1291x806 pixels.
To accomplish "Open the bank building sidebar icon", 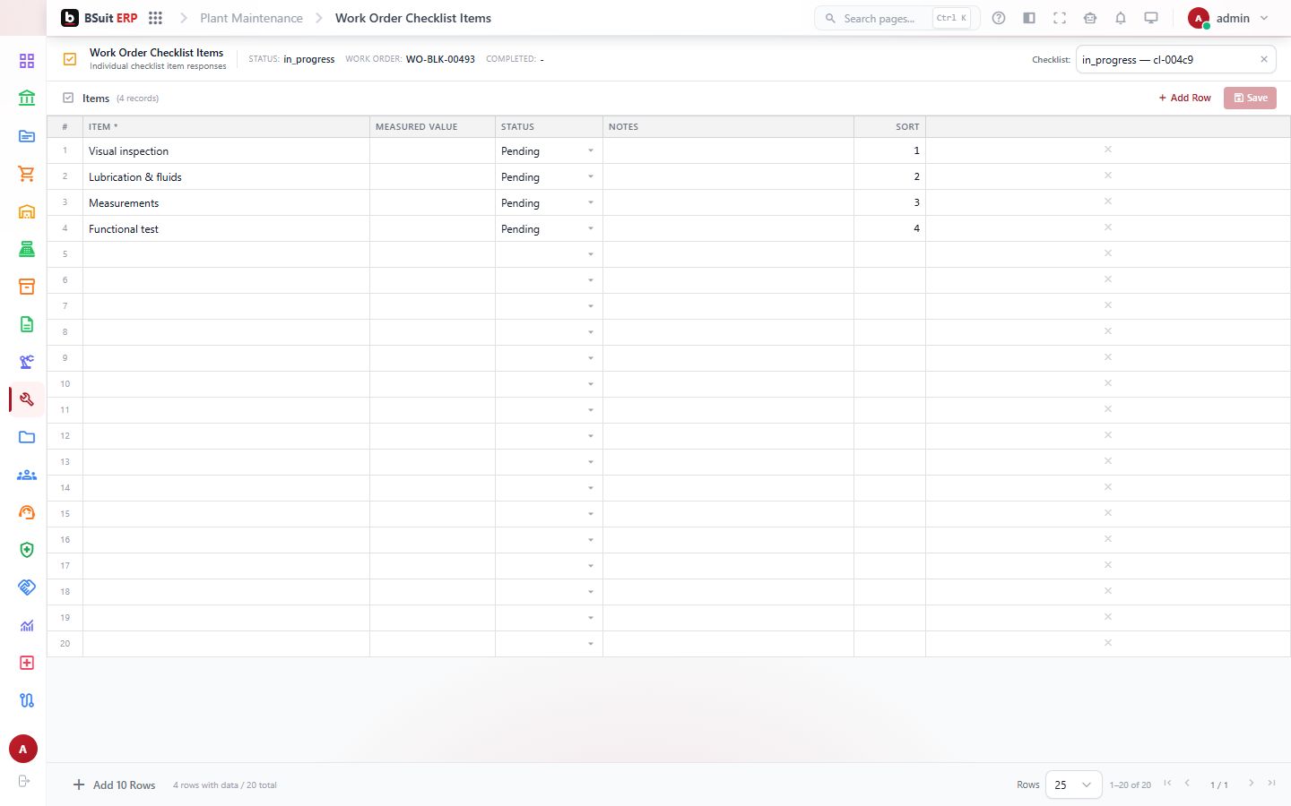I will point(27,99).
